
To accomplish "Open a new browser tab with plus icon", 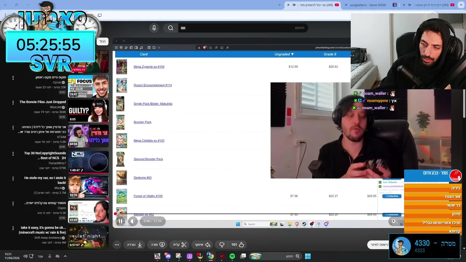I will point(280,5).
